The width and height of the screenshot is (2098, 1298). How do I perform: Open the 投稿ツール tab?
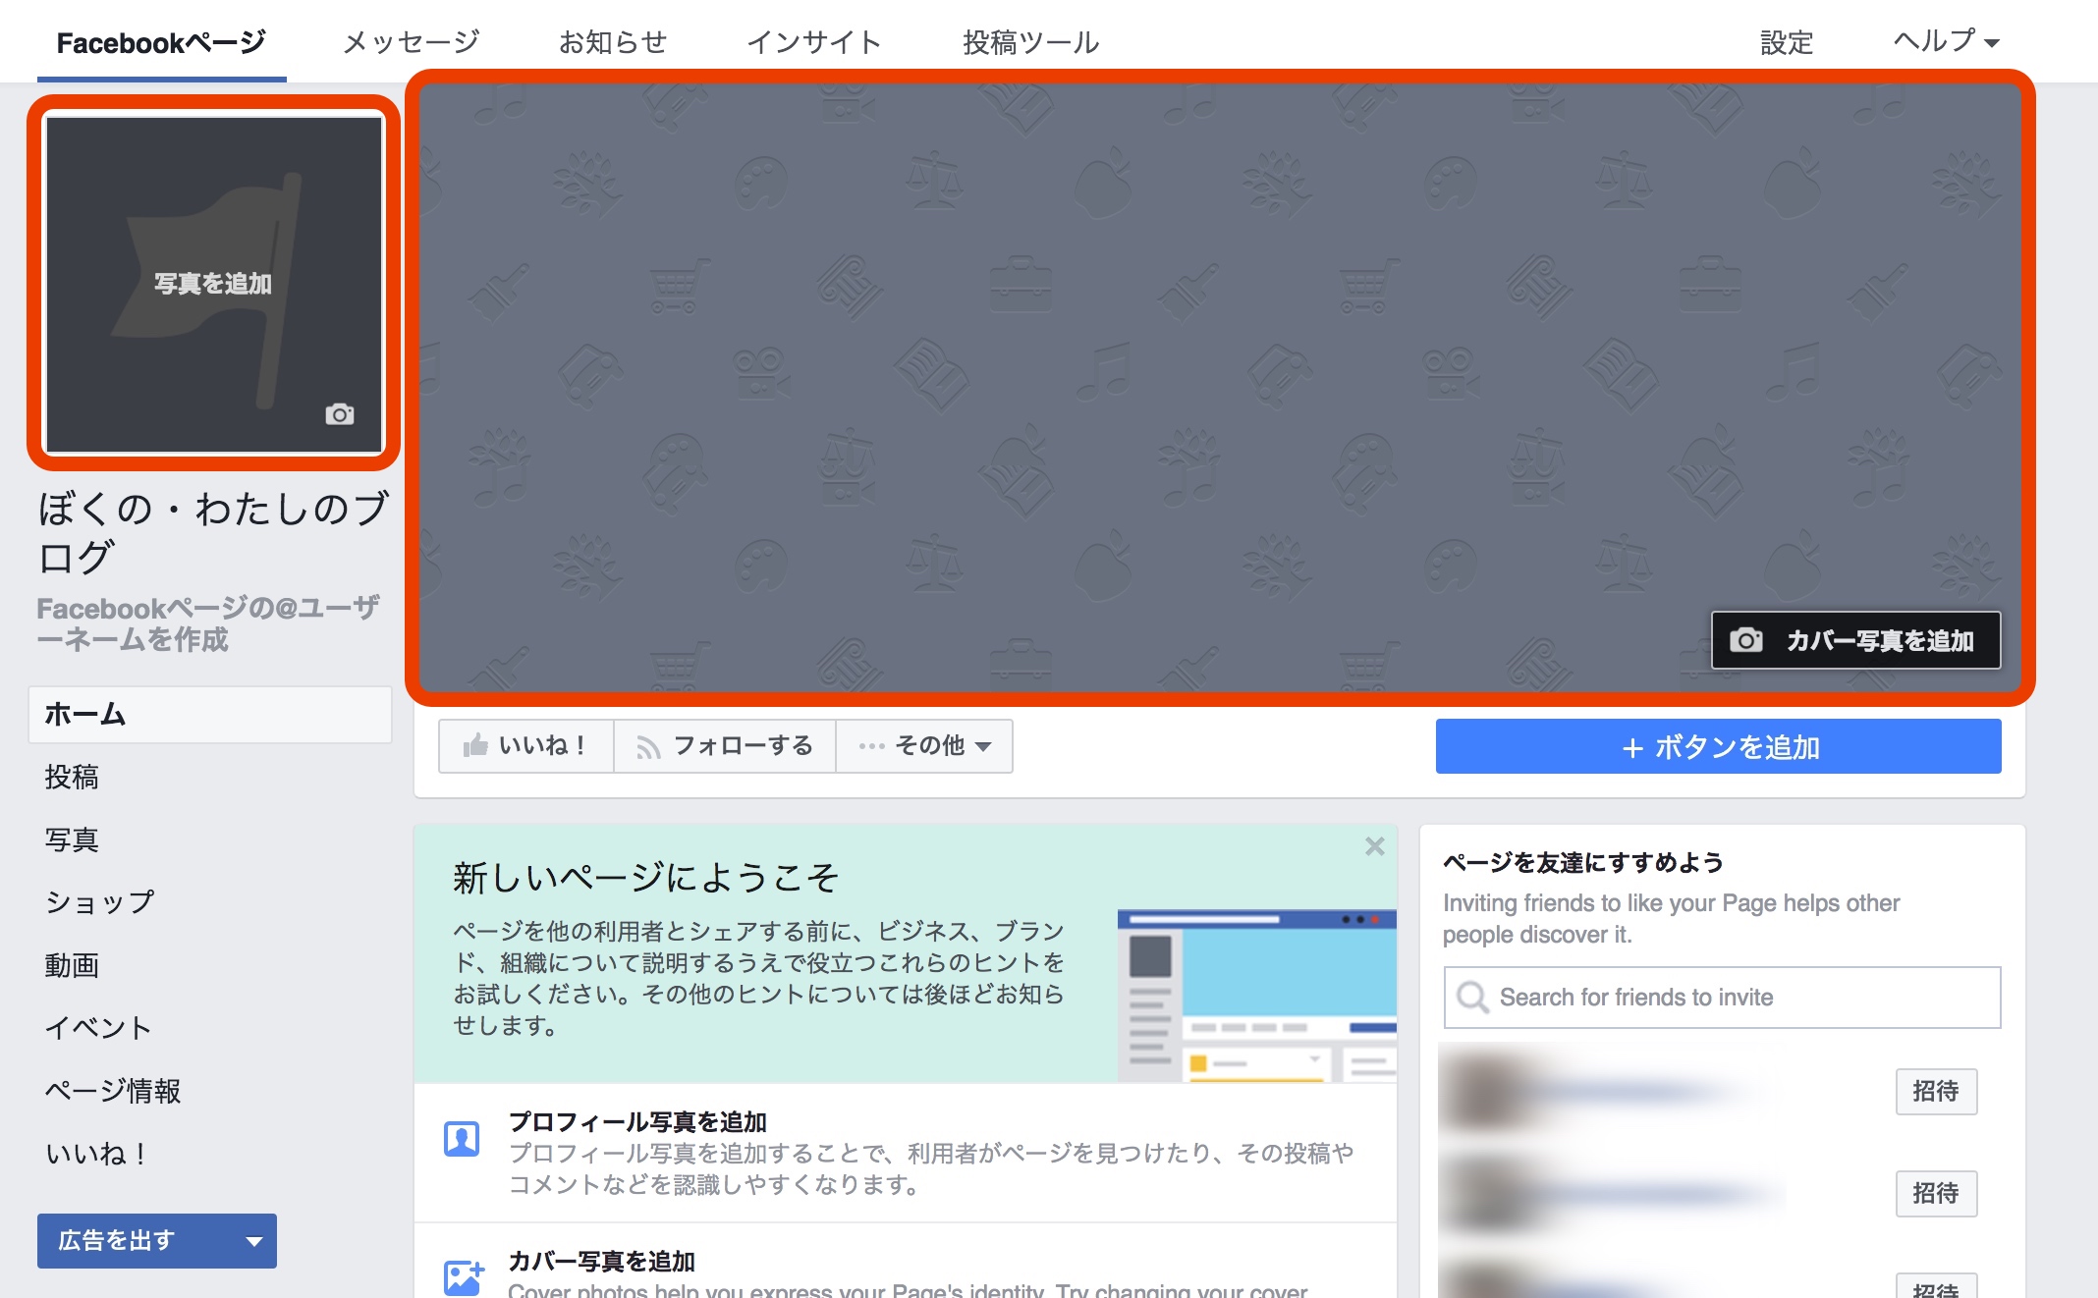pos(1030,42)
